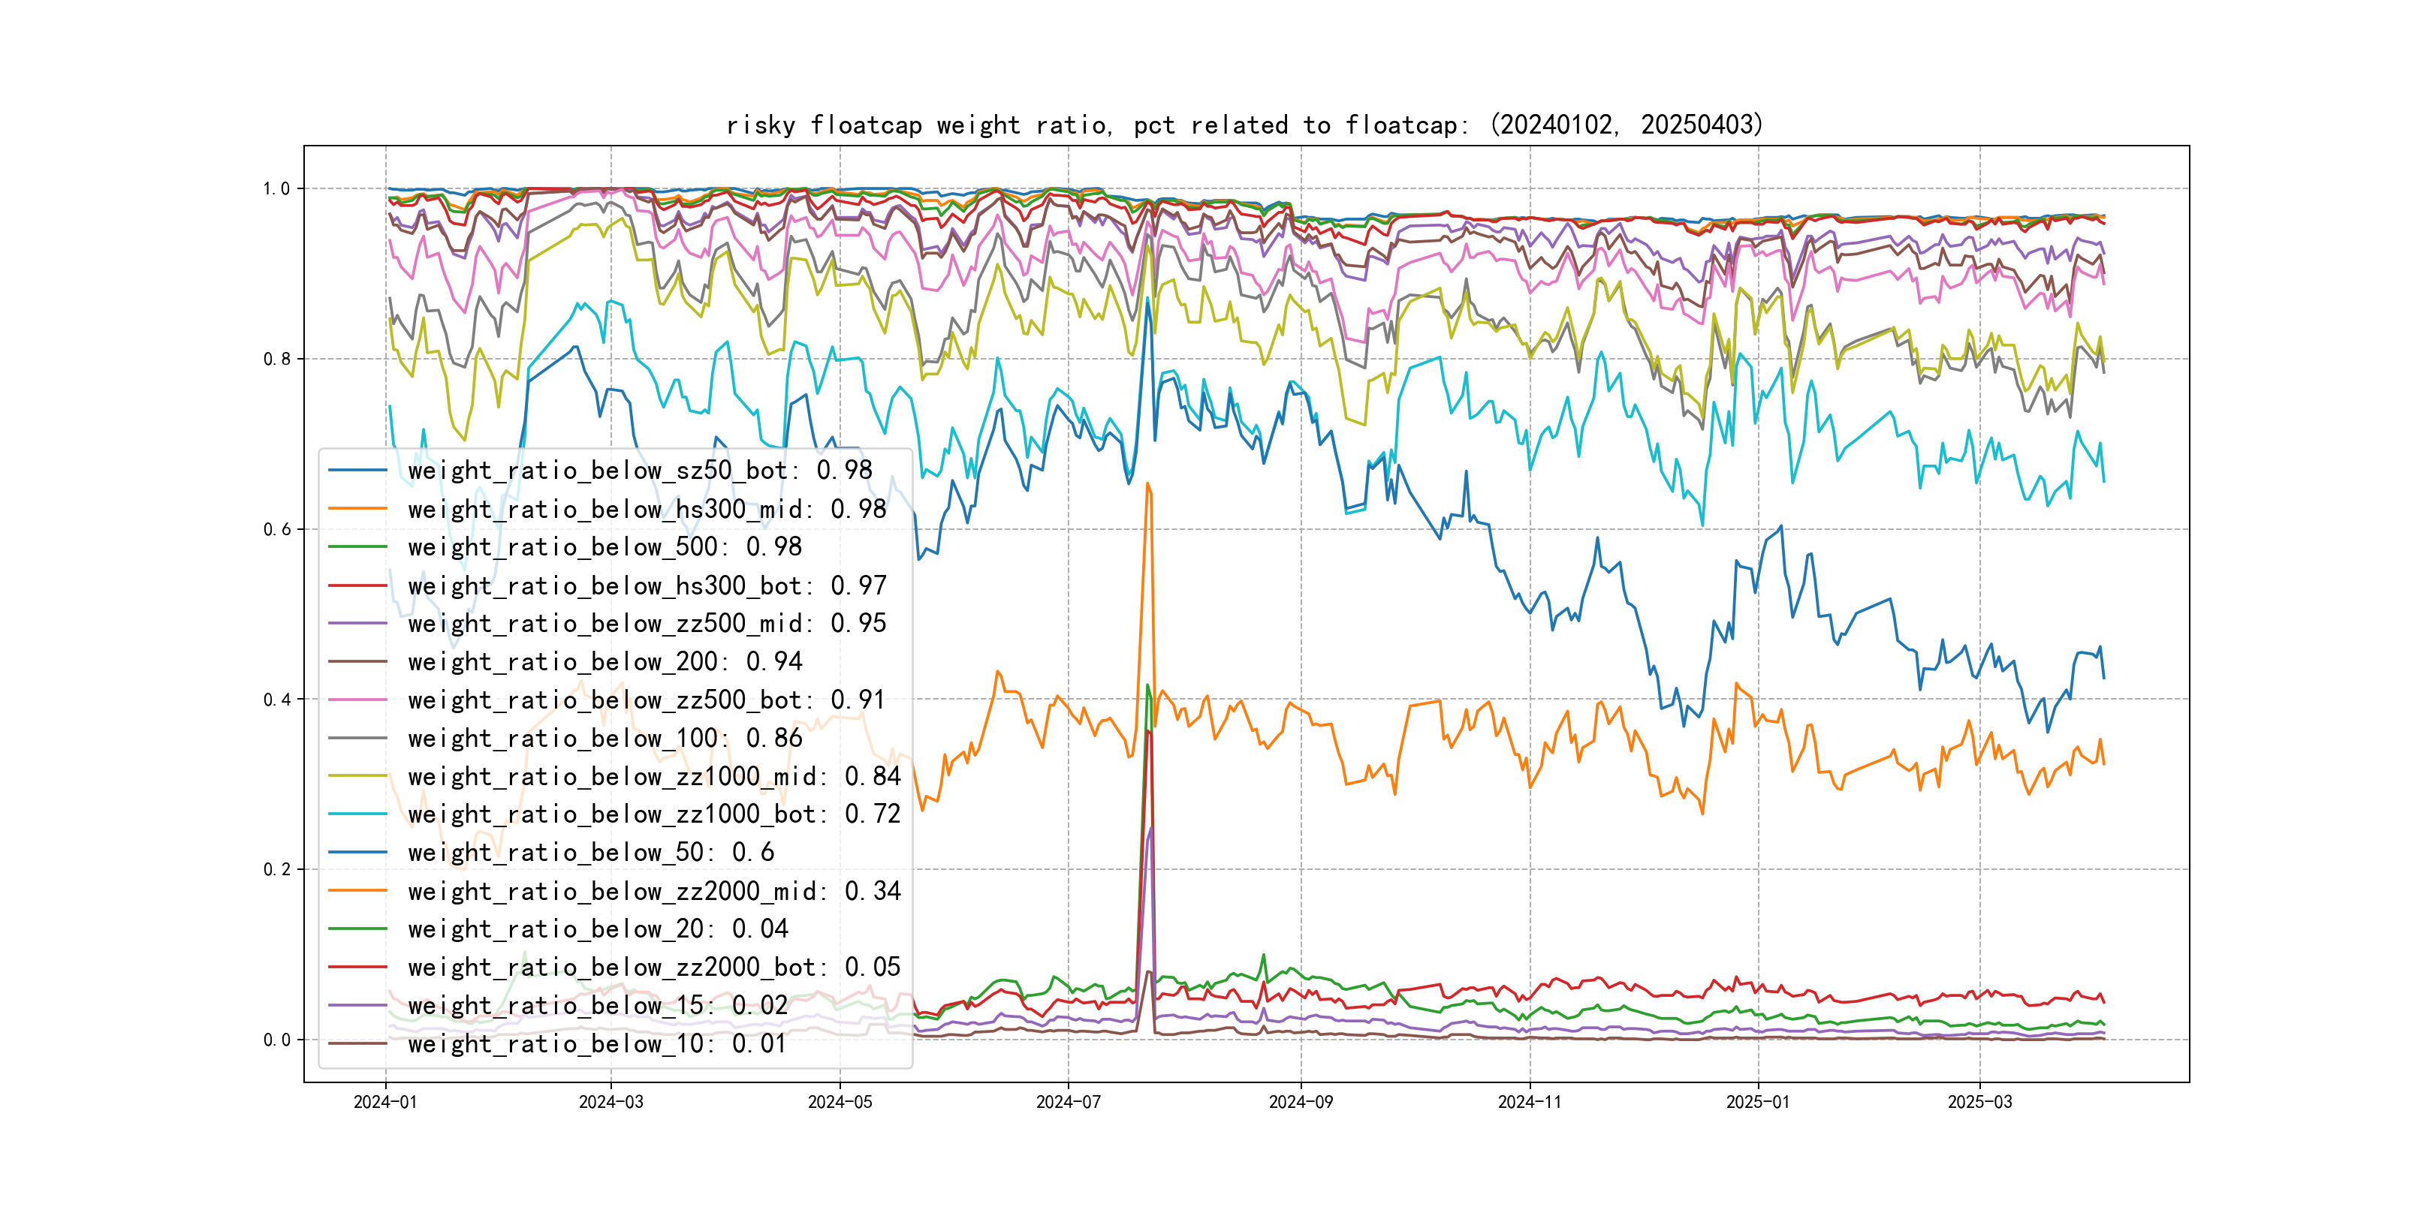Image resolution: width=2433 pixels, height=1216 pixels.
Task: Select legend label weight_ratio_below_zz1000_bot
Action: (653, 814)
